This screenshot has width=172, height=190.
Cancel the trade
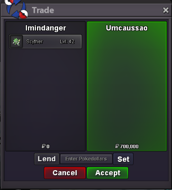[65, 173]
